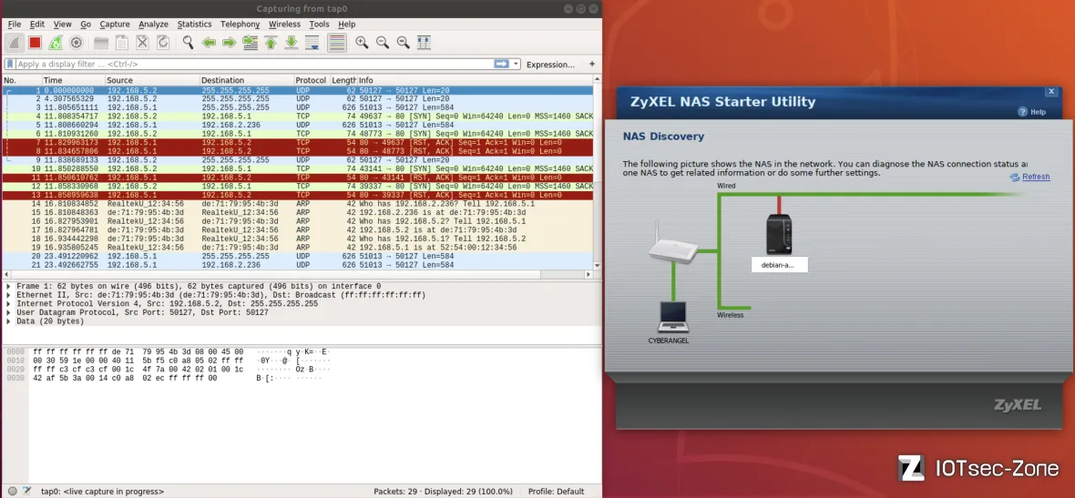1075x498 pixels.
Task: Add a filter button with plus
Action: tap(591, 64)
